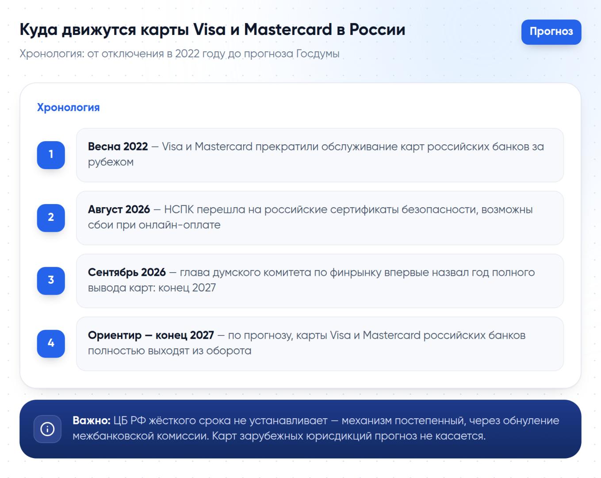Open the "Август 2026" timeline card

(x=320, y=218)
